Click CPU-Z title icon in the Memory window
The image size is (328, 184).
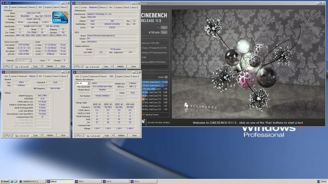click(x=3, y=72)
